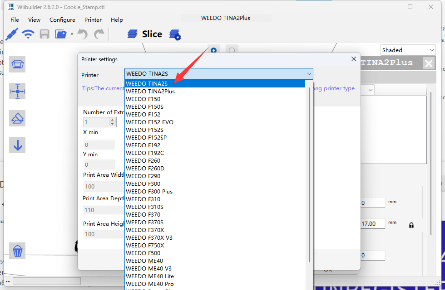
Task: Click the slice settings gear icon
Action: [175, 34]
